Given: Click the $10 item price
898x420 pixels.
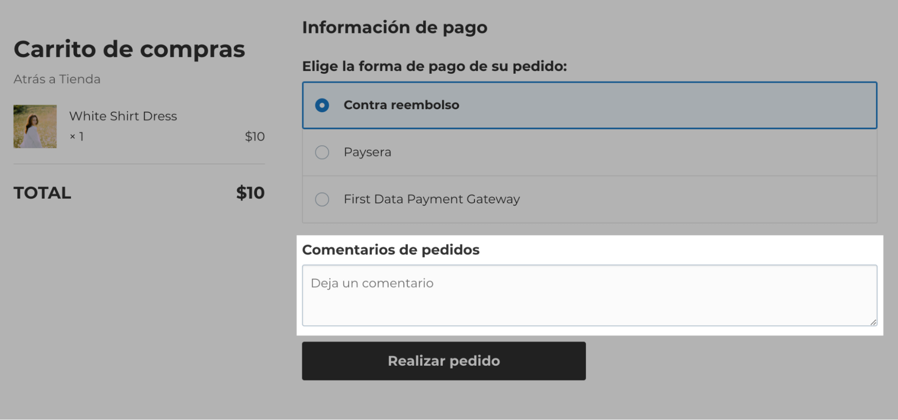Looking at the screenshot, I should tap(254, 137).
